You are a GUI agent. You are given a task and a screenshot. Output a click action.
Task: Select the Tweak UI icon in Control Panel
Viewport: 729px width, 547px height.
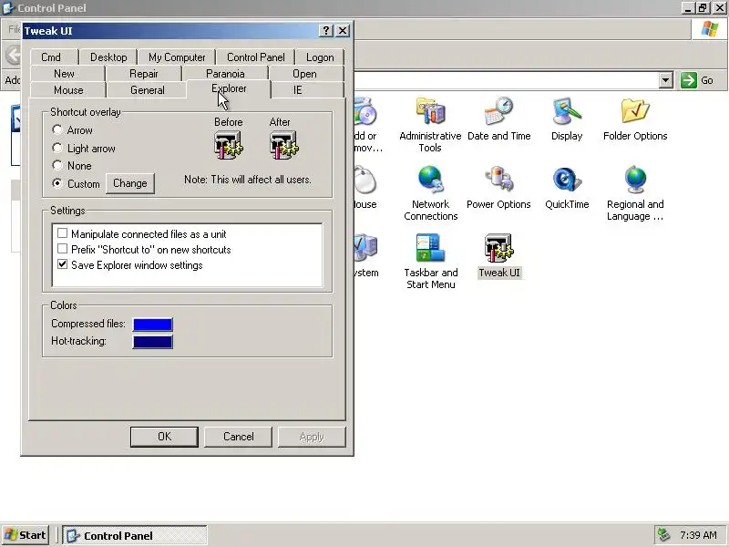pyautogui.click(x=498, y=248)
